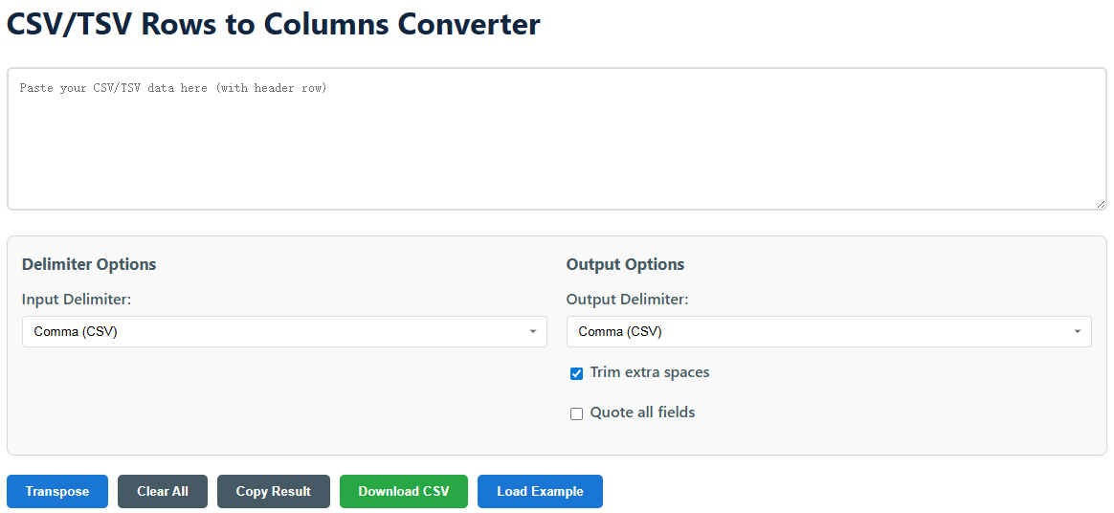This screenshot has height=513, width=1114.
Task: Click the text area resize handle
Action: click(1101, 204)
